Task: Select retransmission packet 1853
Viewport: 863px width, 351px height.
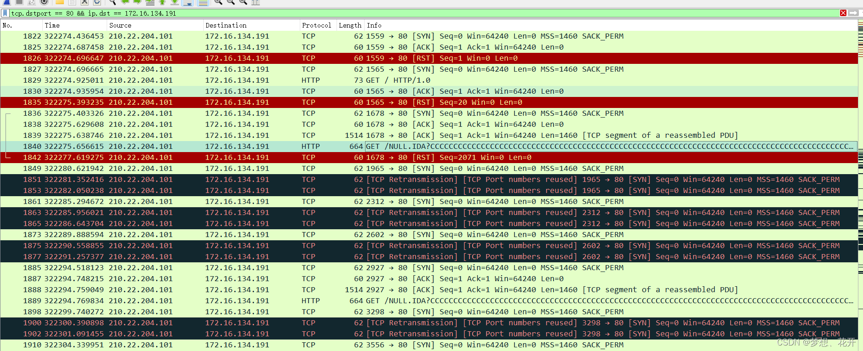Action: click(x=429, y=191)
